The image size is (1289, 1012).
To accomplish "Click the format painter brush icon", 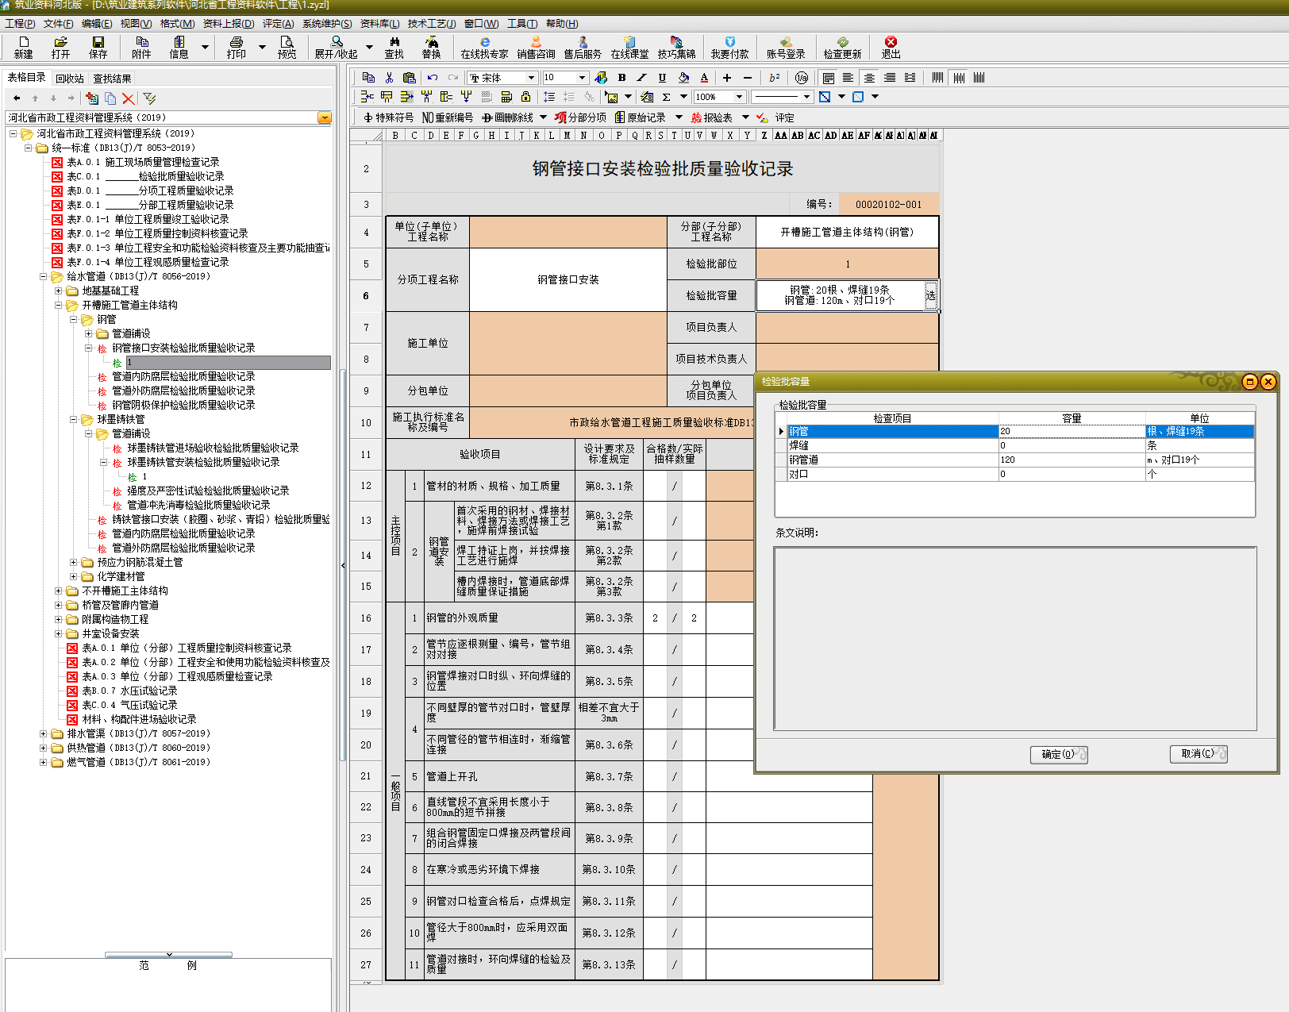I will point(601,77).
